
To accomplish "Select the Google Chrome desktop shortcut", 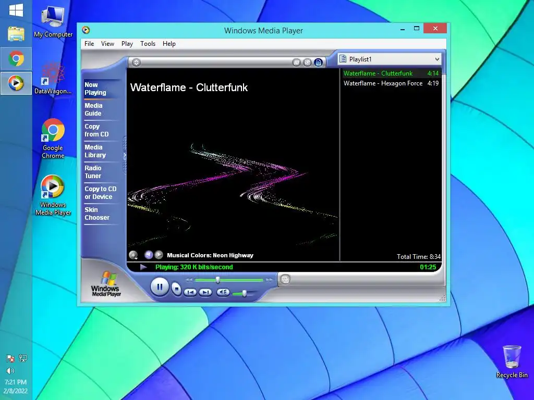I will point(53,139).
